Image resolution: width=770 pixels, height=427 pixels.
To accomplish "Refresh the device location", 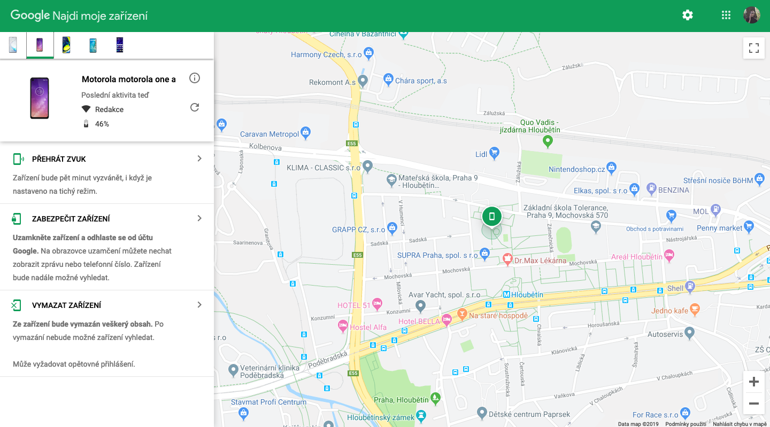I will (195, 107).
